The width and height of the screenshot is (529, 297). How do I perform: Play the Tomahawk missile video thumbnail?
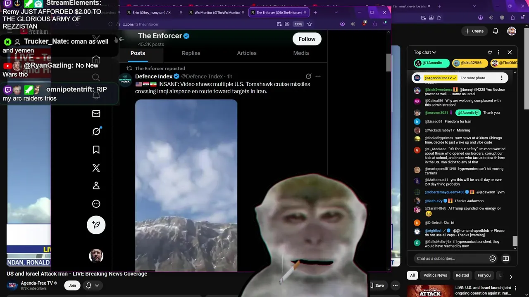[186, 185]
